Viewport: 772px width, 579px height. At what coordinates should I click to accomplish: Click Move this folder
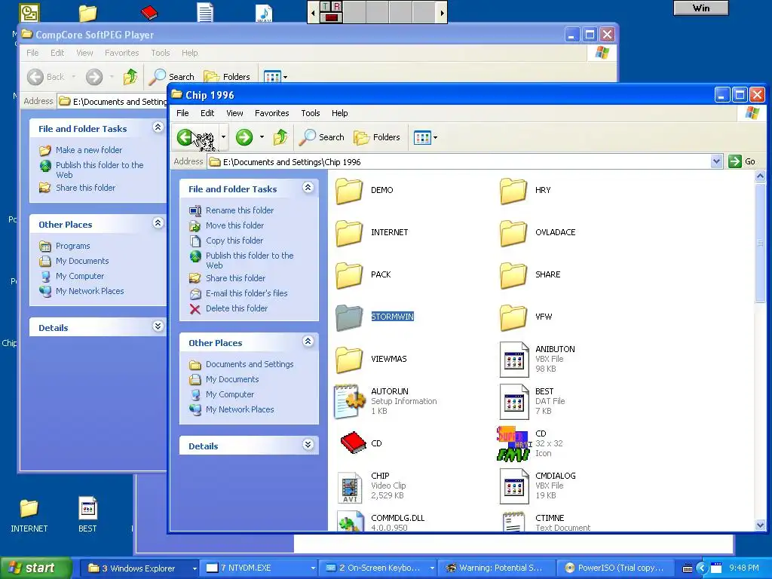coord(234,225)
